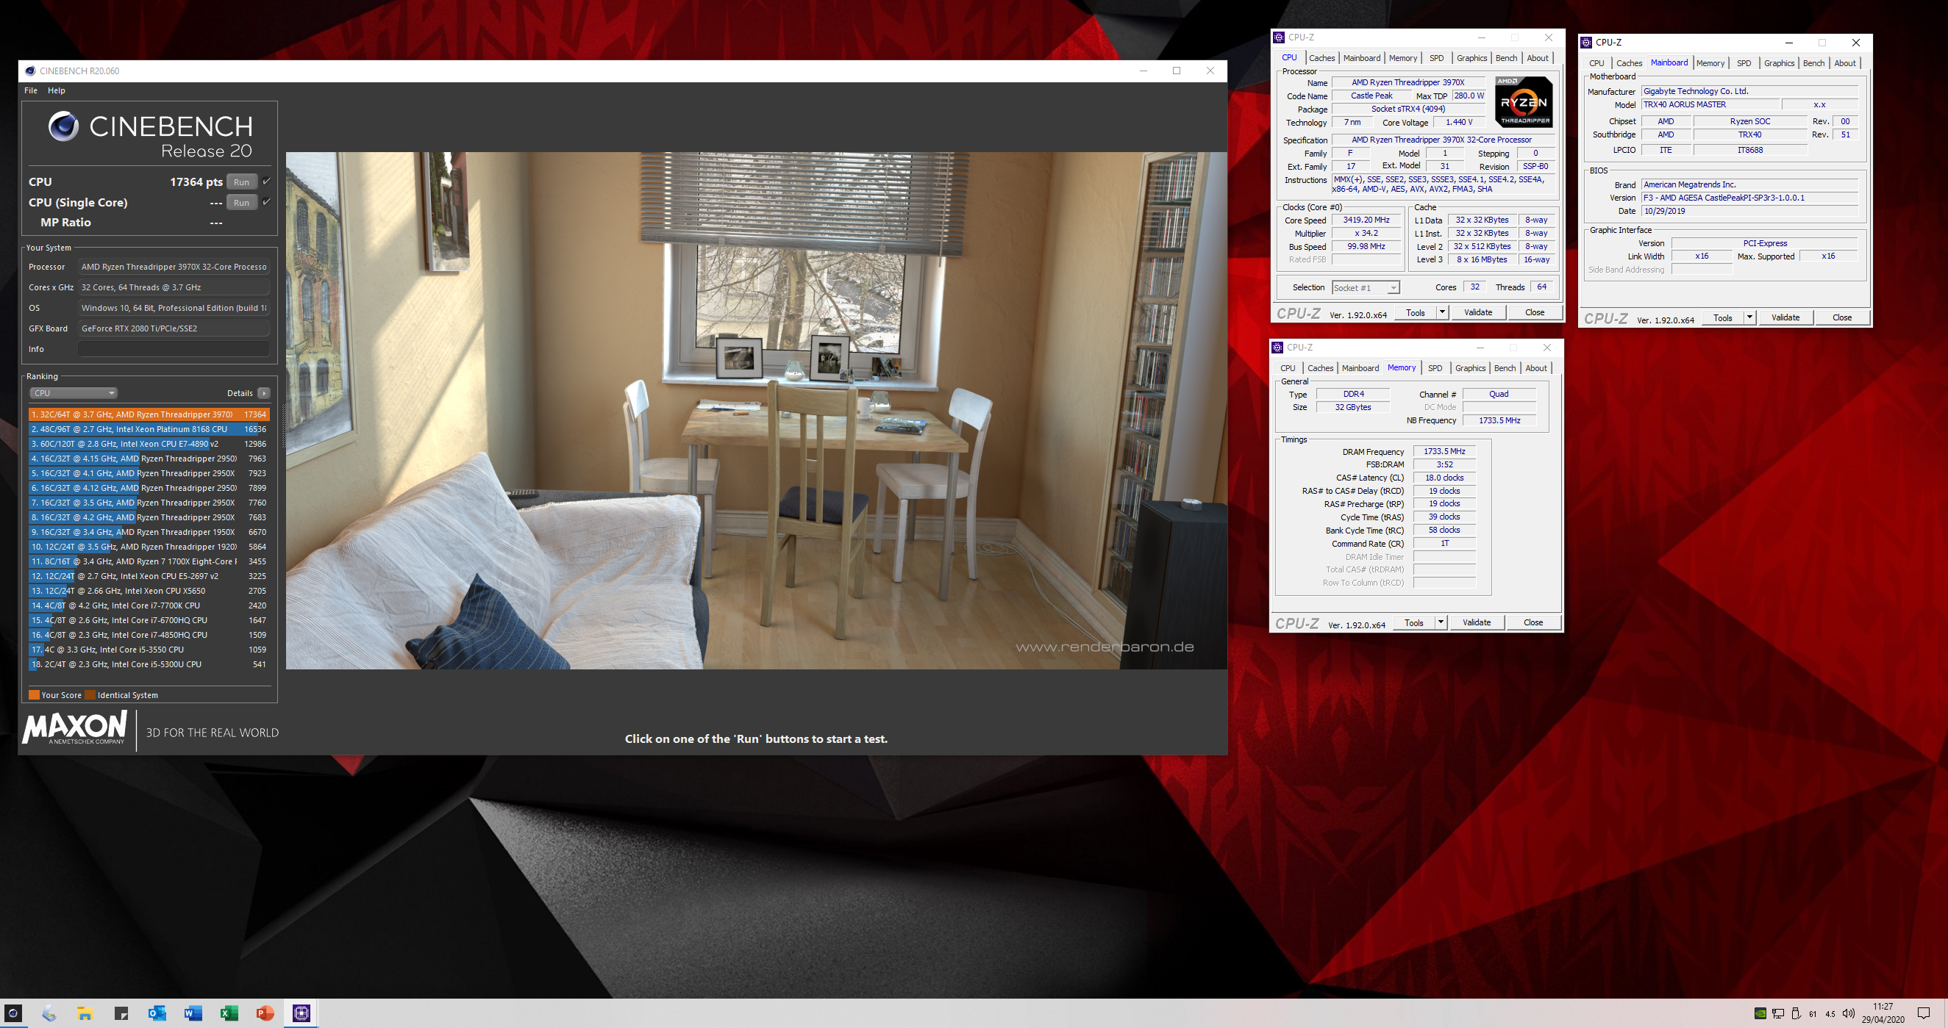Click the Info input field in Cinebench
This screenshot has height=1028, width=1948.
point(173,348)
